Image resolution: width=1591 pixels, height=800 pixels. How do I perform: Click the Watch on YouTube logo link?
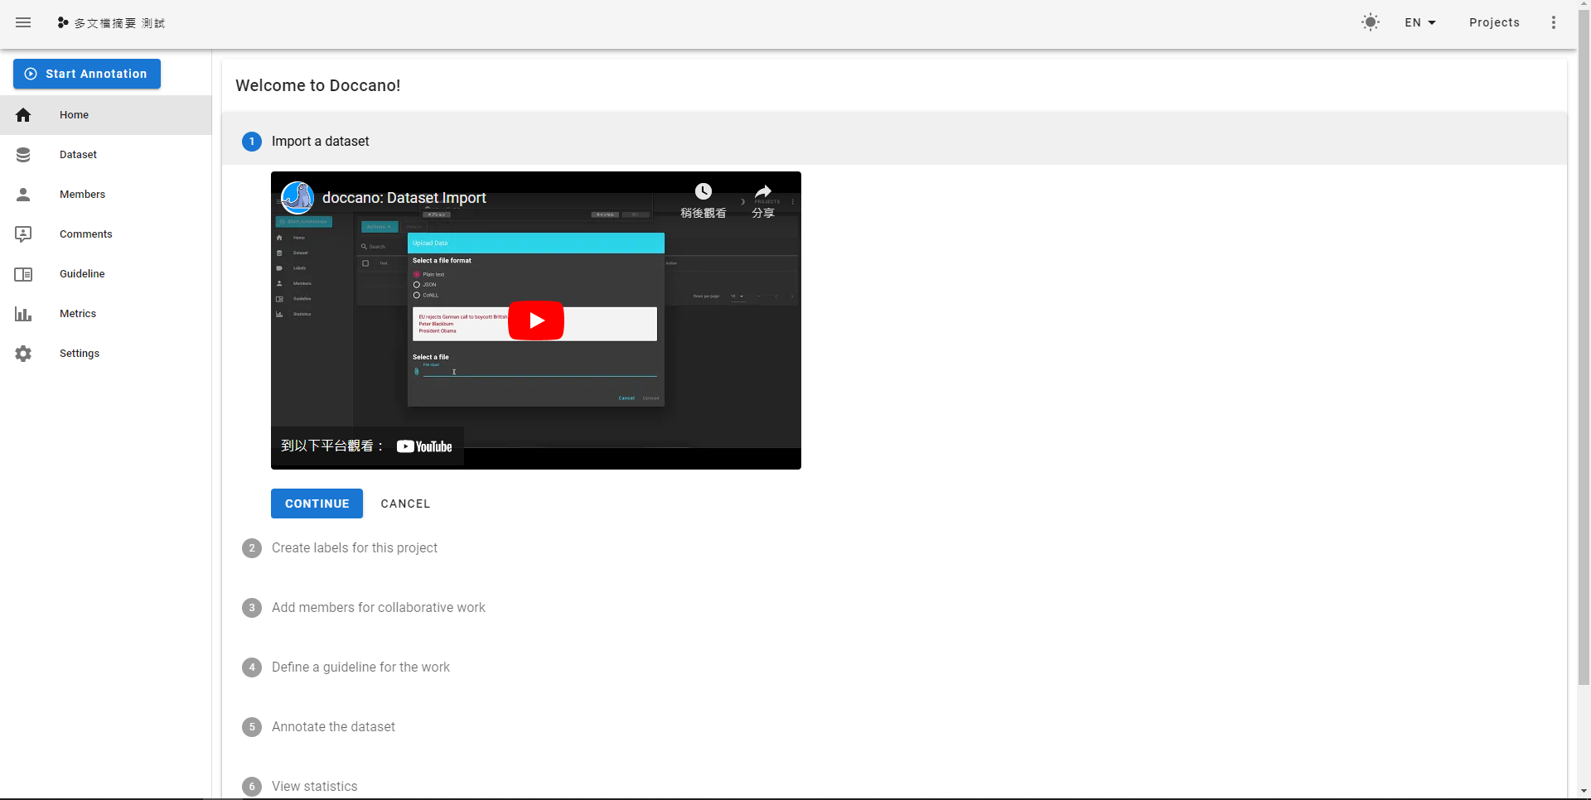tap(424, 446)
